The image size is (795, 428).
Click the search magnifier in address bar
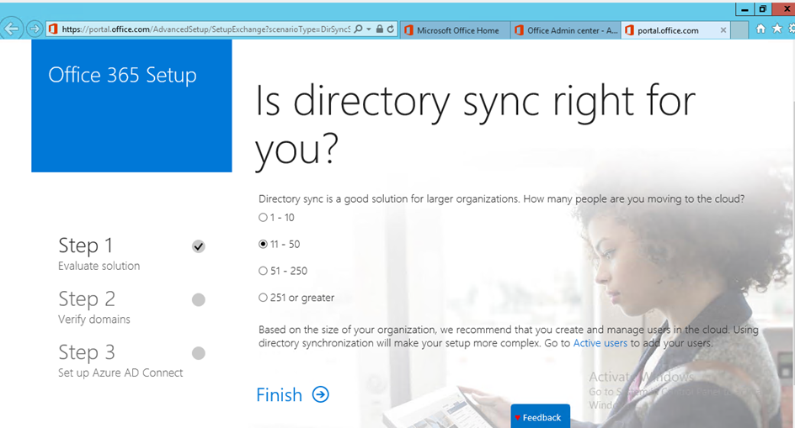(x=359, y=29)
